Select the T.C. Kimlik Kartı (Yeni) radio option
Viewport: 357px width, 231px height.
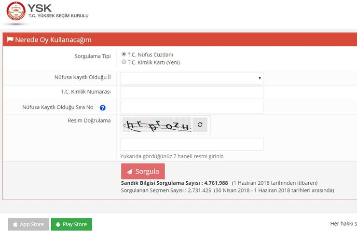click(124, 62)
